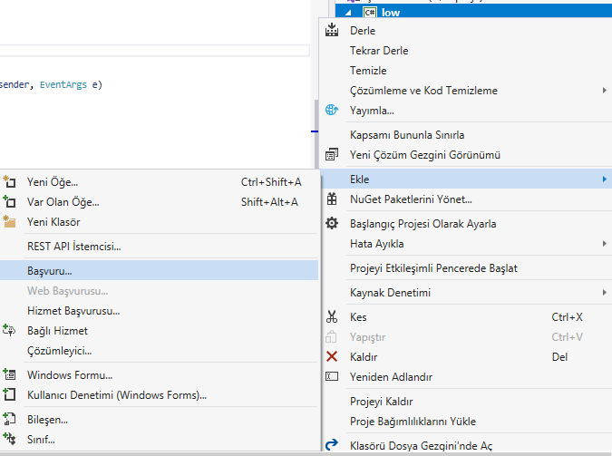
Task: Open Yeni Çözüm Gezgini Görünümü
Action: tap(466, 155)
